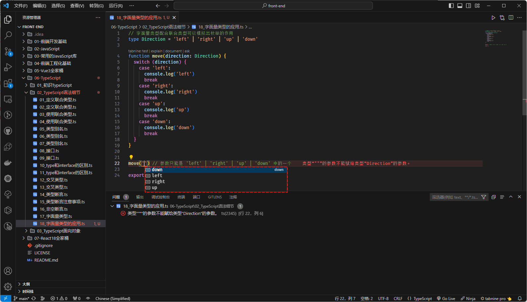Image resolution: width=527 pixels, height=302 pixels.
Task: Click the Problems filter input field
Action: click(455, 197)
